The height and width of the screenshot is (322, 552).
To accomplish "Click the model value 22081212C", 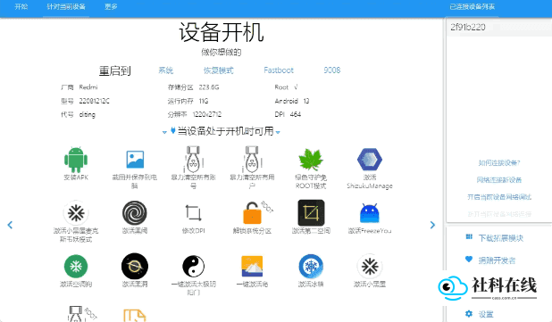I will click(95, 101).
